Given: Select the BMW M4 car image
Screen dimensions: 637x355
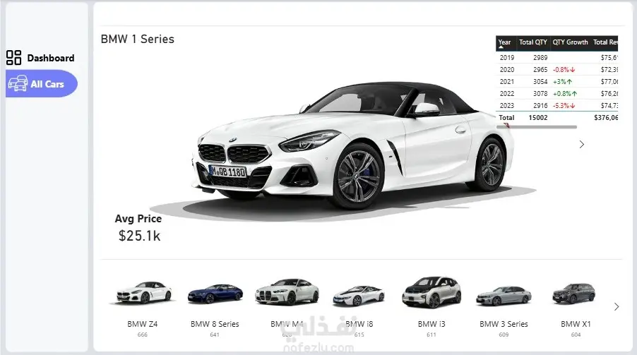Looking at the screenshot, I should click(287, 291).
